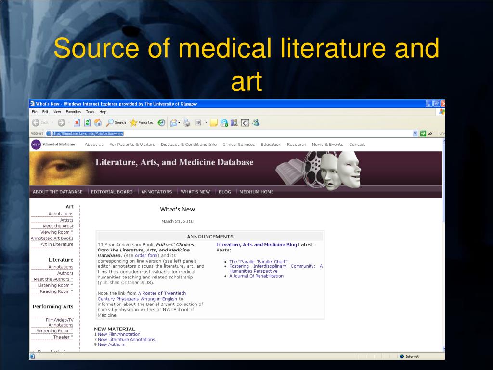Click the page icon in address bar
The height and width of the screenshot is (370, 493).
(49, 133)
